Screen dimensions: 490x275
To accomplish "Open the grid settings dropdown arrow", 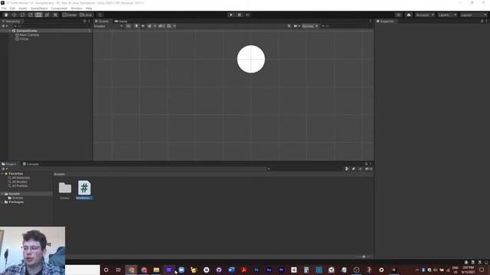I will point(175,26).
